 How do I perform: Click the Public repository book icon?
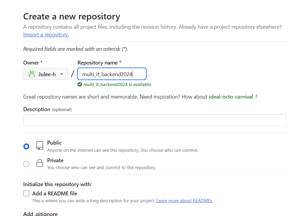(x=40, y=146)
